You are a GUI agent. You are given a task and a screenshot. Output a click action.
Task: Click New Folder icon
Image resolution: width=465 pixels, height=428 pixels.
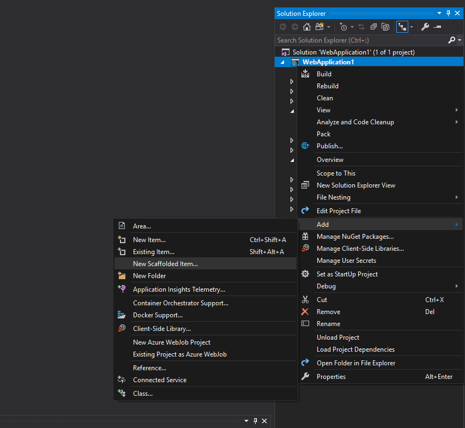pos(122,275)
